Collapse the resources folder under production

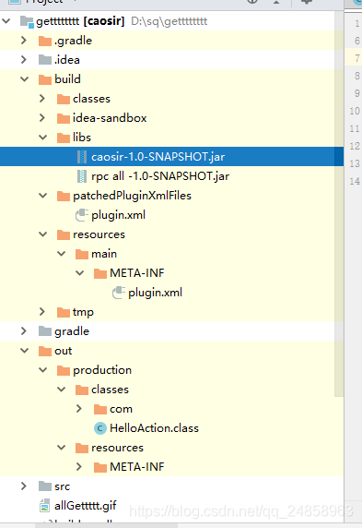click(x=61, y=448)
